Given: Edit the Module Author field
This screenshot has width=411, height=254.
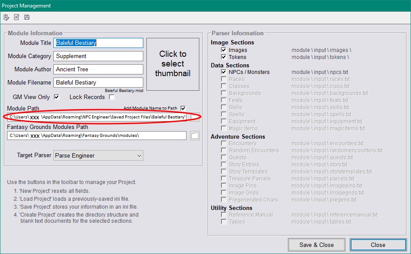Looking at the screenshot, I should (98, 69).
